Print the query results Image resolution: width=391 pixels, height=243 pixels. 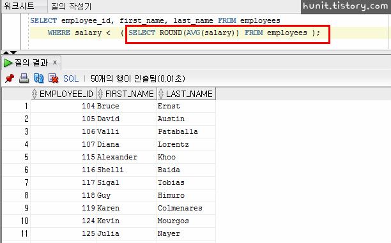click(x=24, y=78)
